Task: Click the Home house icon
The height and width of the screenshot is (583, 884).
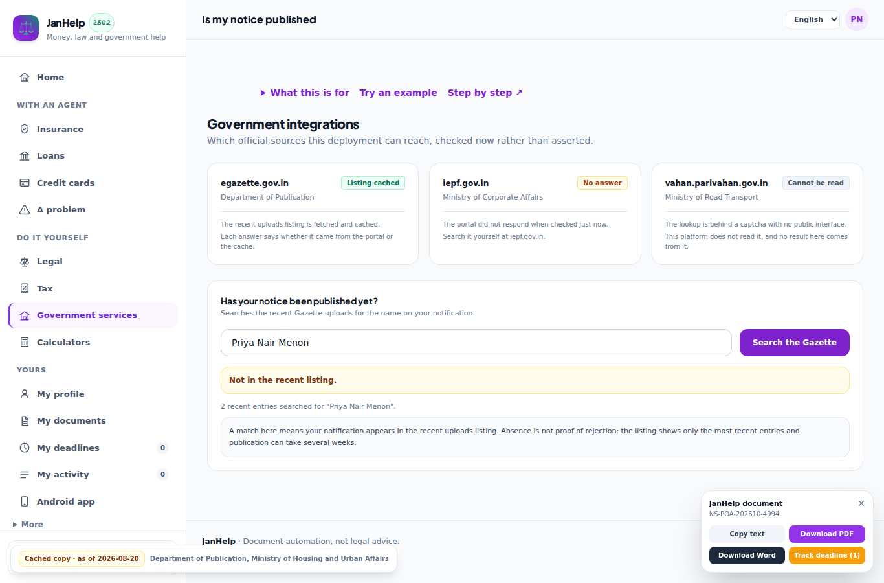Action: pos(25,77)
